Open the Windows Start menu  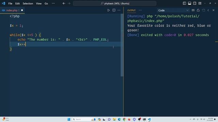pyautogui.click(x=69, y=119)
